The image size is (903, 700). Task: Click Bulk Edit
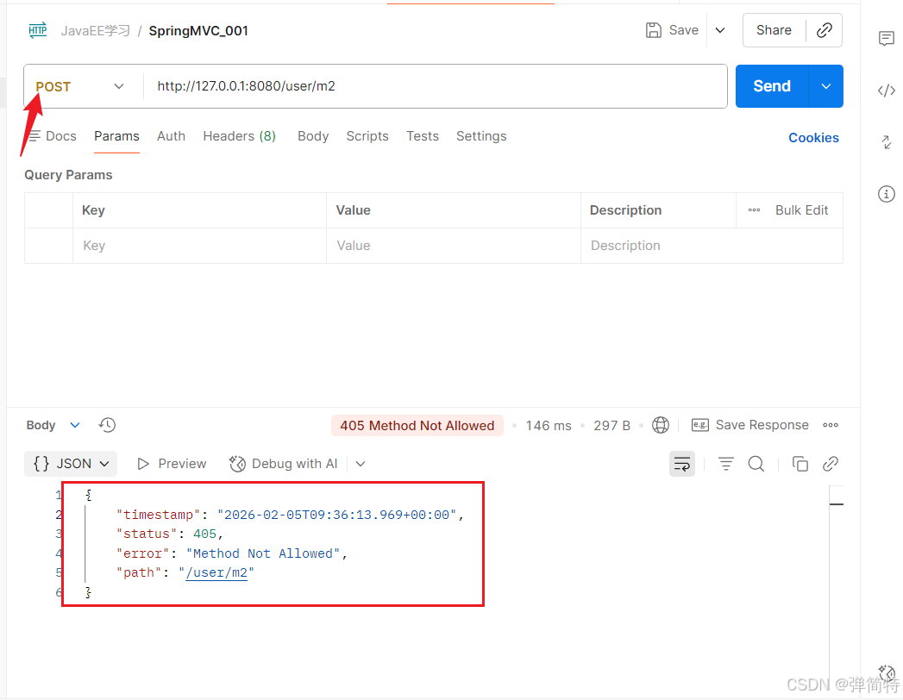click(801, 210)
